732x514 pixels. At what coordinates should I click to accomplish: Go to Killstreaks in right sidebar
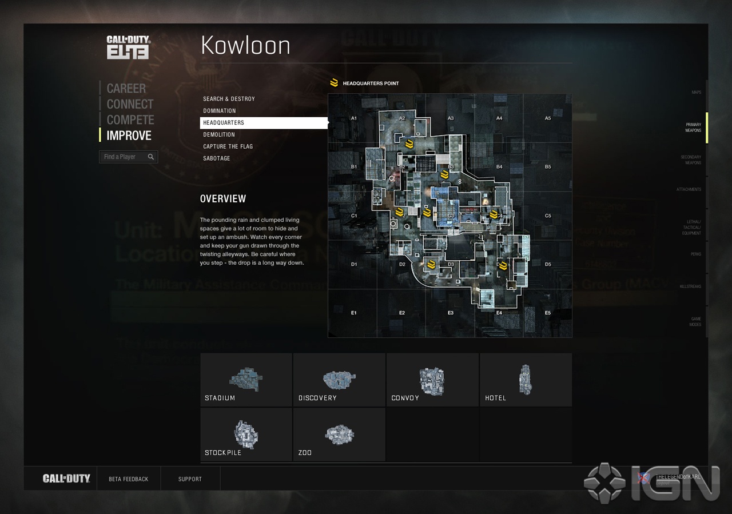click(690, 286)
